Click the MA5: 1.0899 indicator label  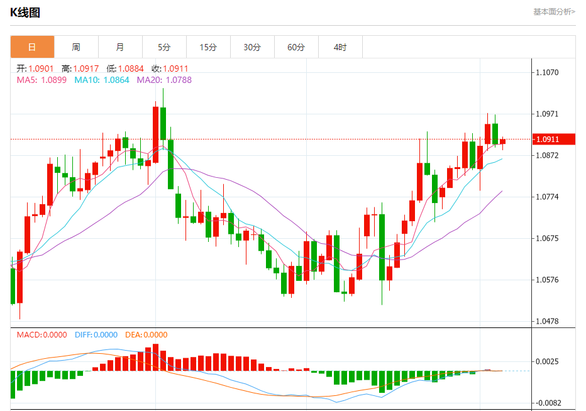click(x=41, y=80)
